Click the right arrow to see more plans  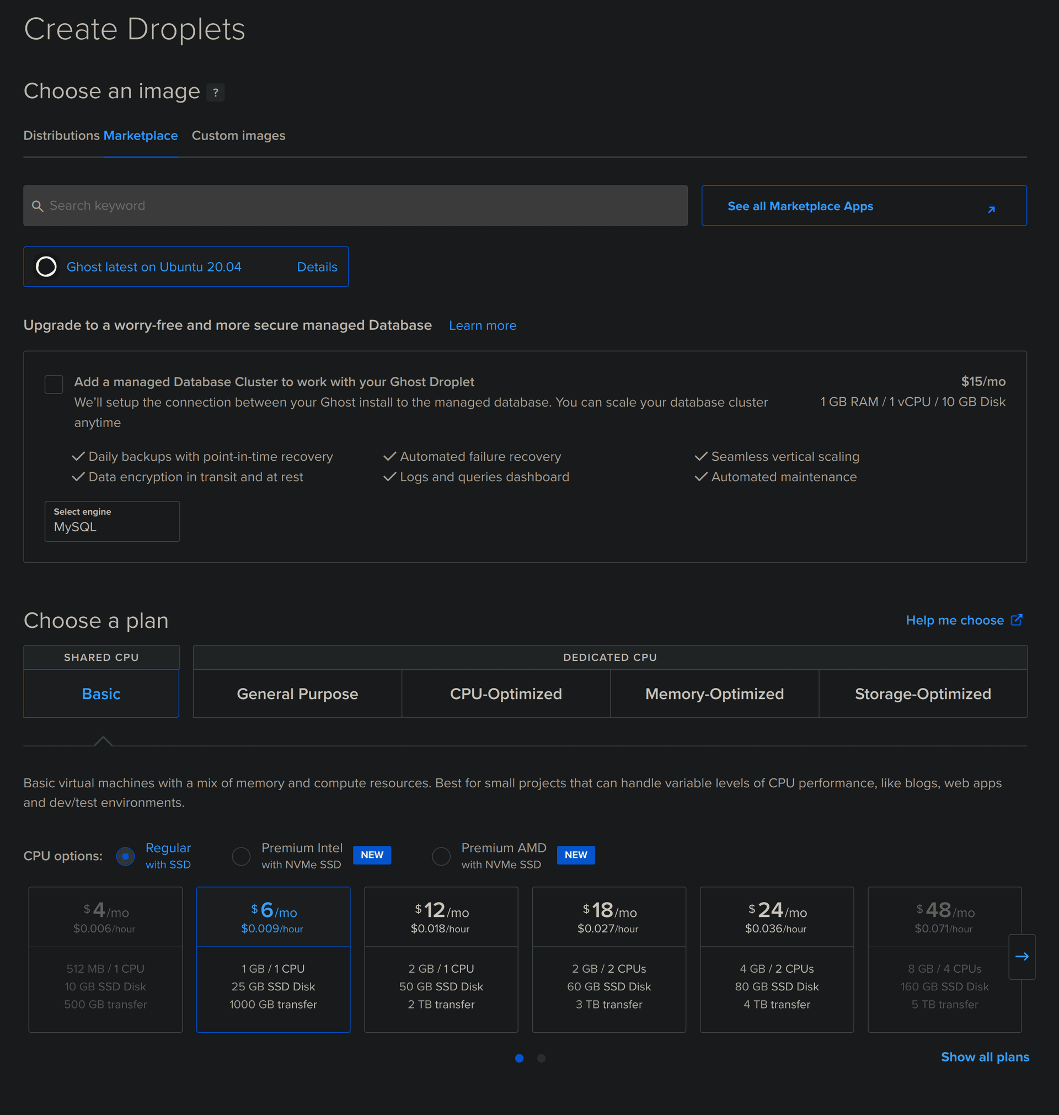tap(1021, 956)
